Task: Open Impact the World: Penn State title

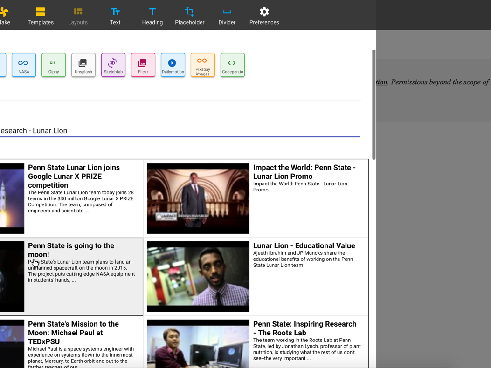Action: click(x=304, y=172)
